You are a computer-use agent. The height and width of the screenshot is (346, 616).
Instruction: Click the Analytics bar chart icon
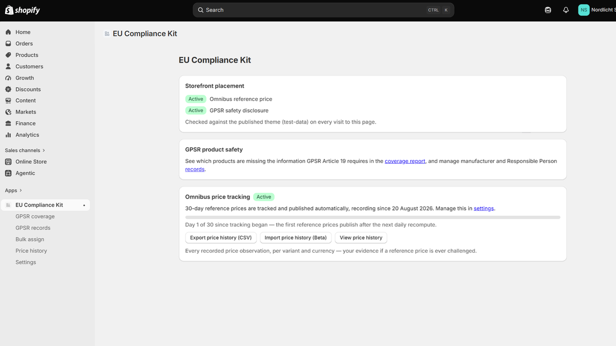(x=8, y=135)
